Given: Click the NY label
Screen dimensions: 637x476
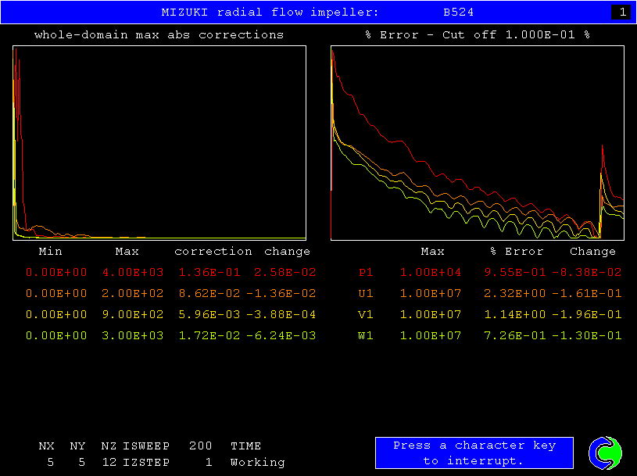Looking at the screenshot, I should pyautogui.click(x=77, y=446).
